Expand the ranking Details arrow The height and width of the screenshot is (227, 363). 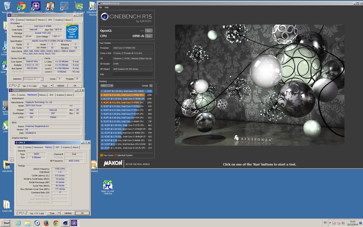coord(151,86)
